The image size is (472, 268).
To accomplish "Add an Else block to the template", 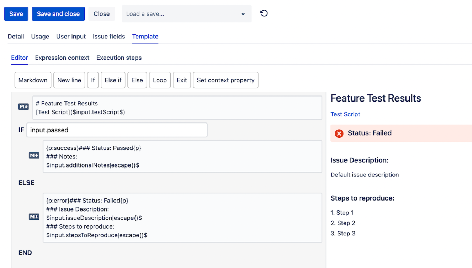I will pos(137,80).
